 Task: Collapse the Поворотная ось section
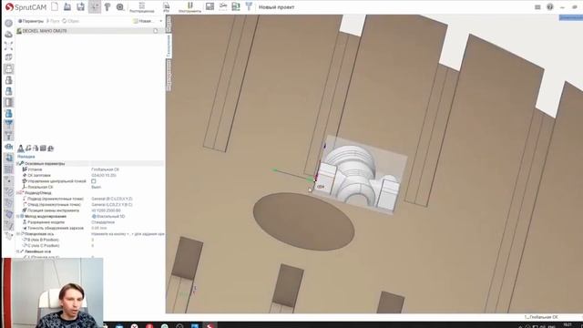coord(18,234)
